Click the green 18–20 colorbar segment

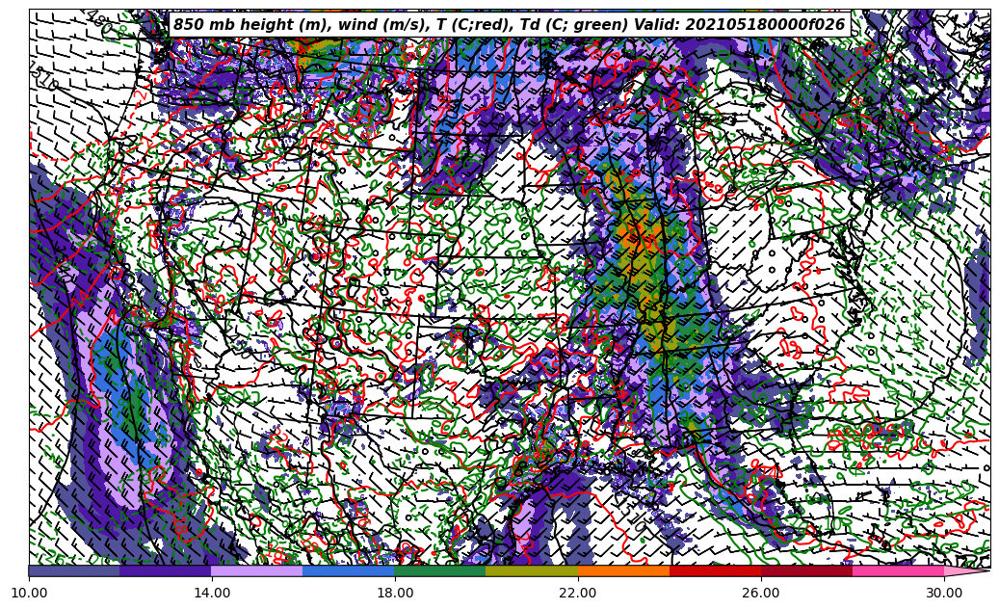click(440, 571)
